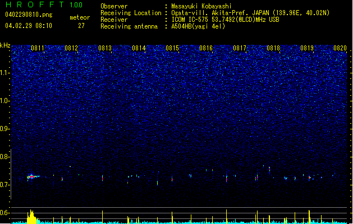Image resolution: width=353 pixels, height=224 pixels.
Task: Click the large meteor echo near 0811
Action: coord(33,177)
